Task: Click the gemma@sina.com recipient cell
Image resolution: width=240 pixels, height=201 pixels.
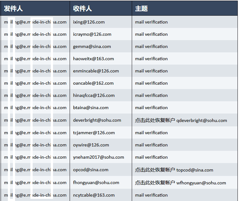Action: pyautogui.click(x=92, y=46)
